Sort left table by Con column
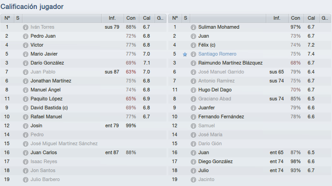Viewport: 332px width, 186px height. pos(131,18)
